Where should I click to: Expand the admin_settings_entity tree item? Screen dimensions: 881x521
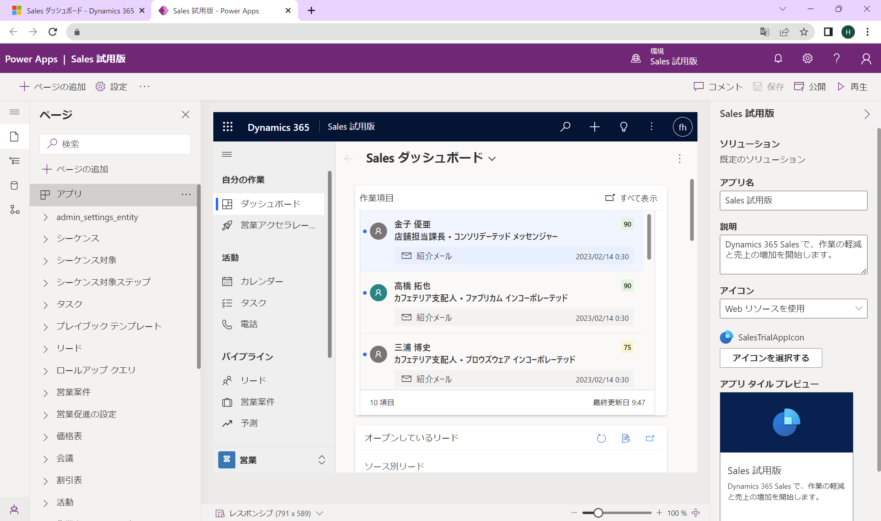click(46, 217)
